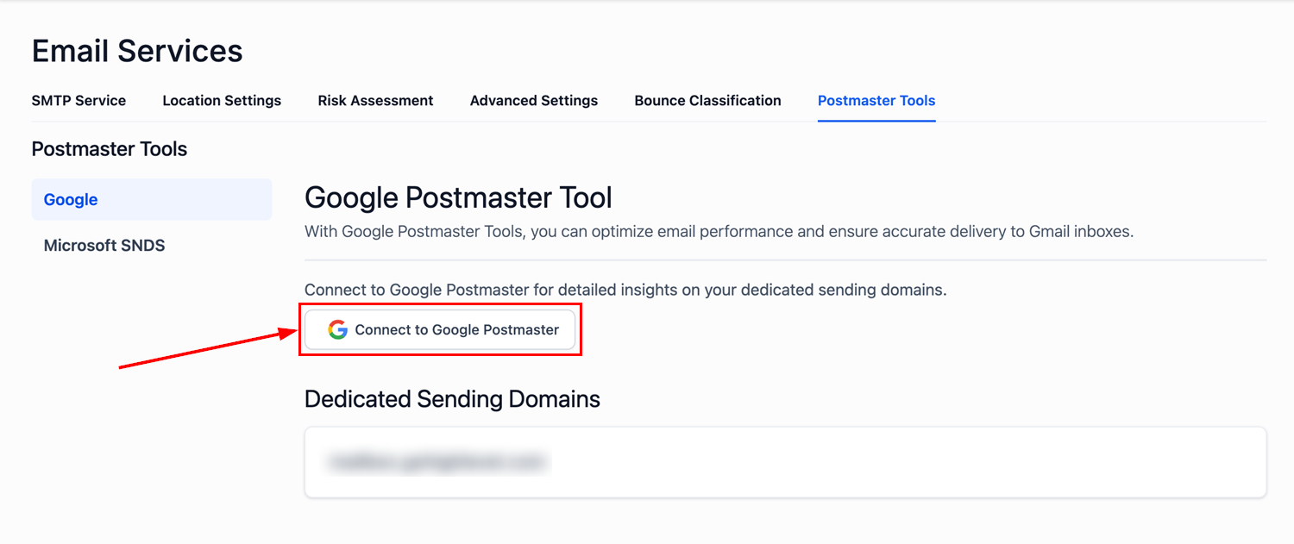The width and height of the screenshot is (1294, 544).
Task: Click the Email Services page title
Action: tap(137, 51)
